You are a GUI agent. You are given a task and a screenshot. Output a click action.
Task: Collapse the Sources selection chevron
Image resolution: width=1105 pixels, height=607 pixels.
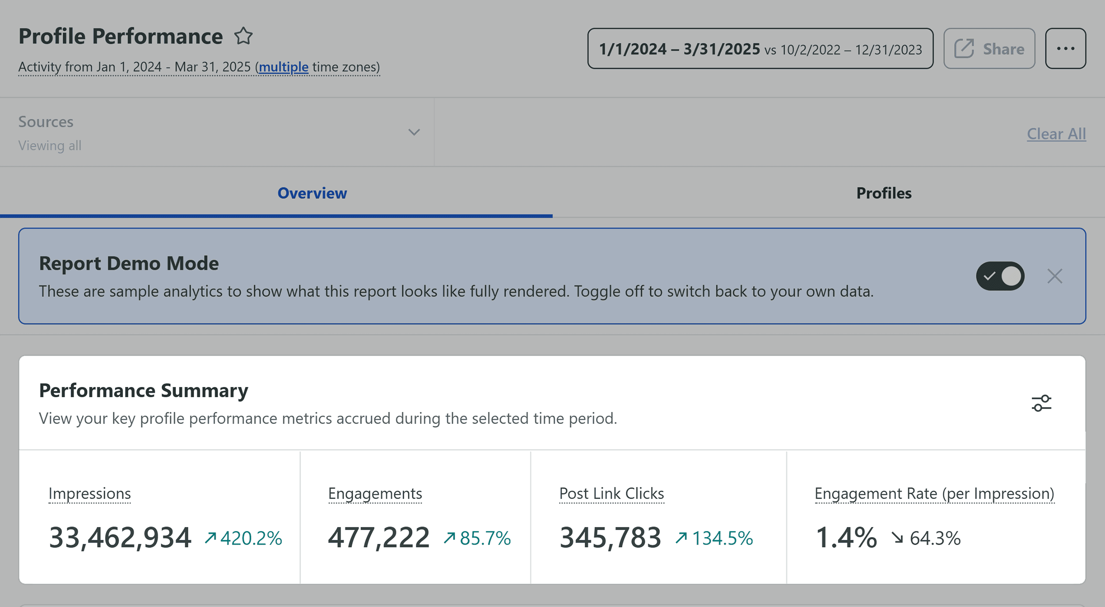point(414,132)
